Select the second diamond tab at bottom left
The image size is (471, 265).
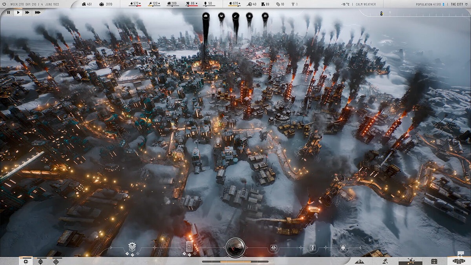56,261
